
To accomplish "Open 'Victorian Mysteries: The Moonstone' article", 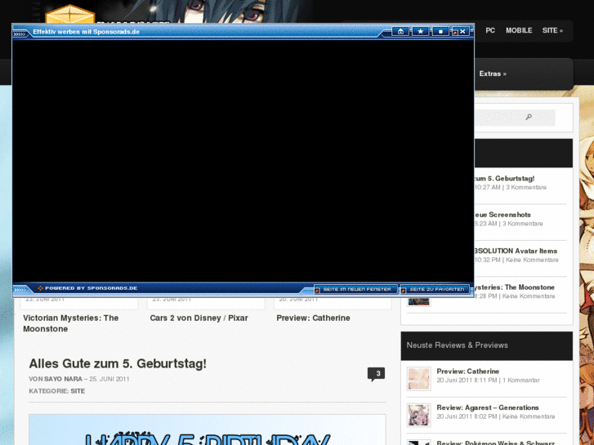I will pos(71,323).
